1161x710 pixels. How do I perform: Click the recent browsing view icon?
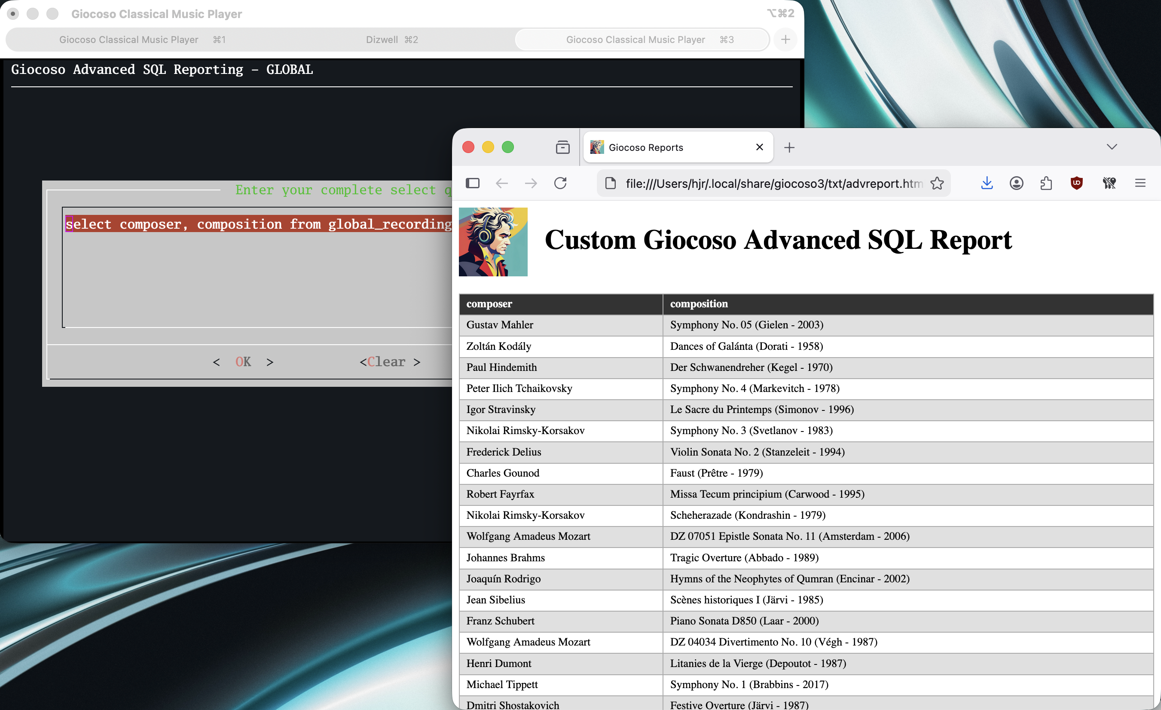[562, 147]
